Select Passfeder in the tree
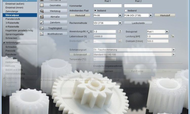The height and width of the screenshot is (114, 190). coord(11,54)
